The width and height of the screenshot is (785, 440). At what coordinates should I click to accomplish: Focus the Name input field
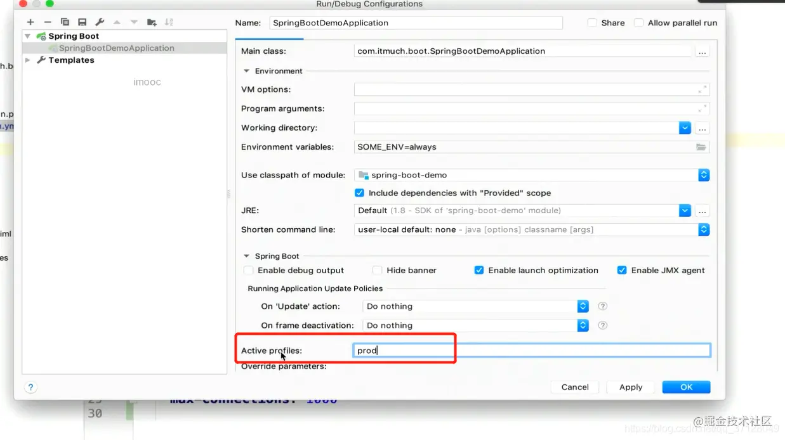tap(416, 23)
